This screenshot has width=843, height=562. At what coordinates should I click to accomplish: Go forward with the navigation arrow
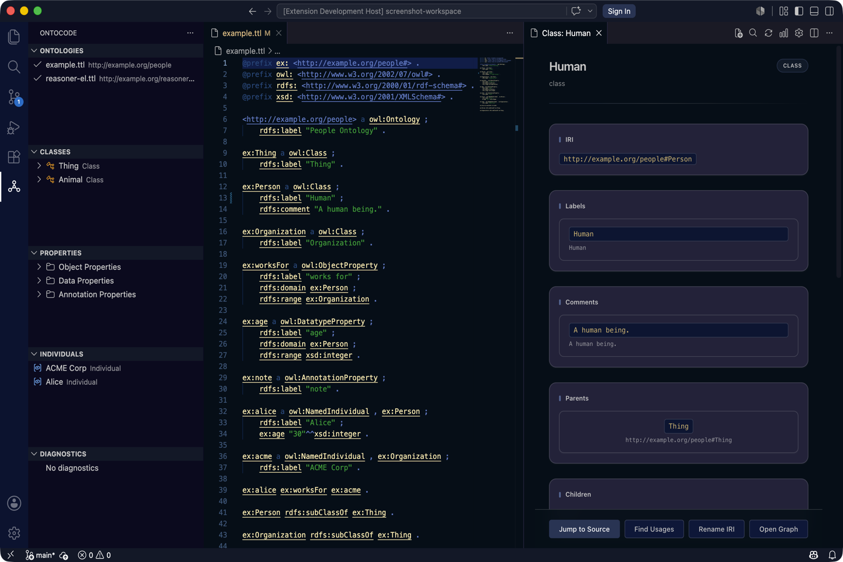pos(268,11)
